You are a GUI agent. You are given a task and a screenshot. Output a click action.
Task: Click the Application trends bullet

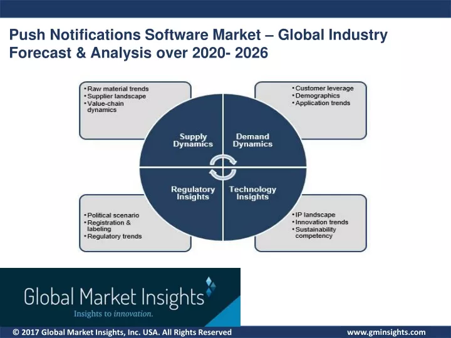tap(321, 103)
